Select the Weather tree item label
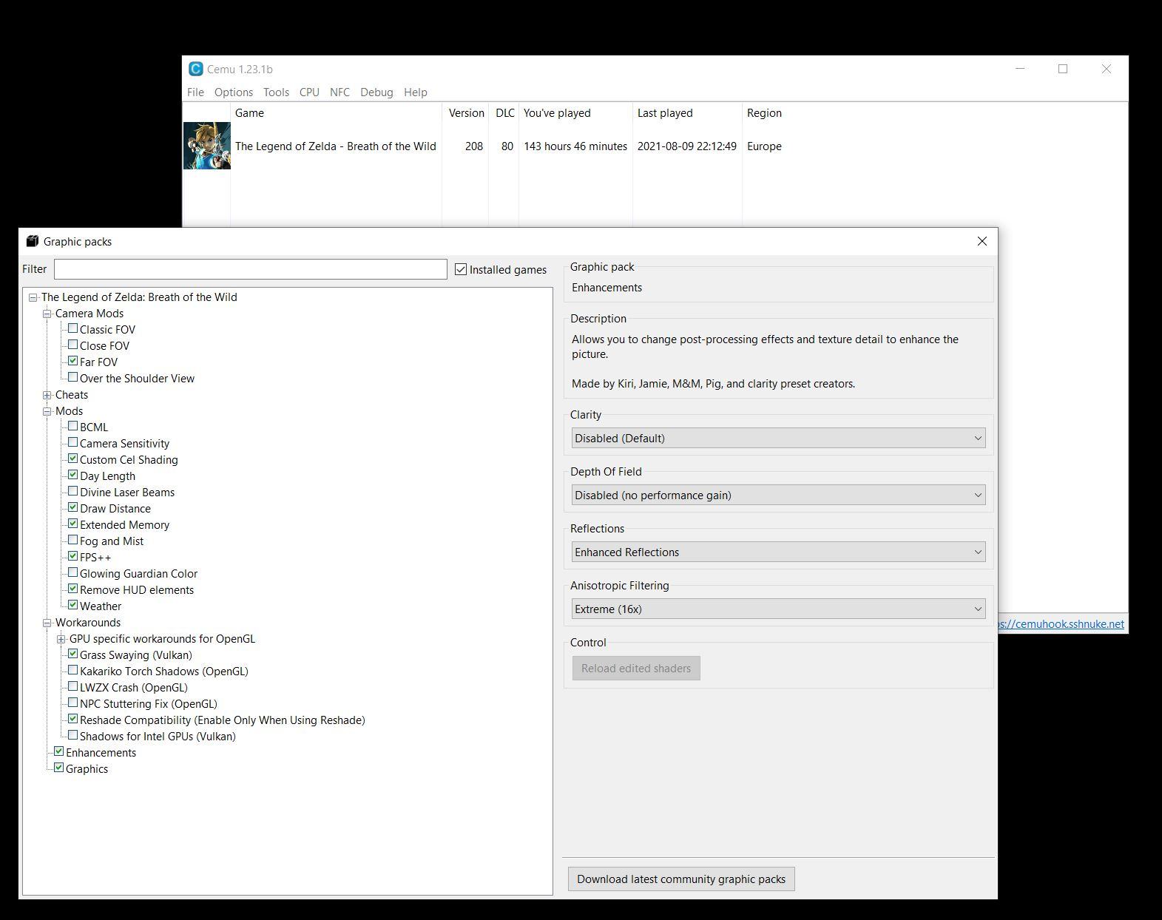Image resolution: width=1162 pixels, height=920 pixels. (x=101, y=606)
